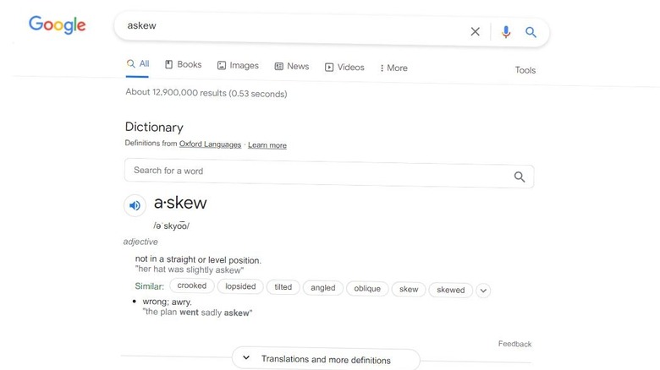Click the Learn more link

coord(267,145)
